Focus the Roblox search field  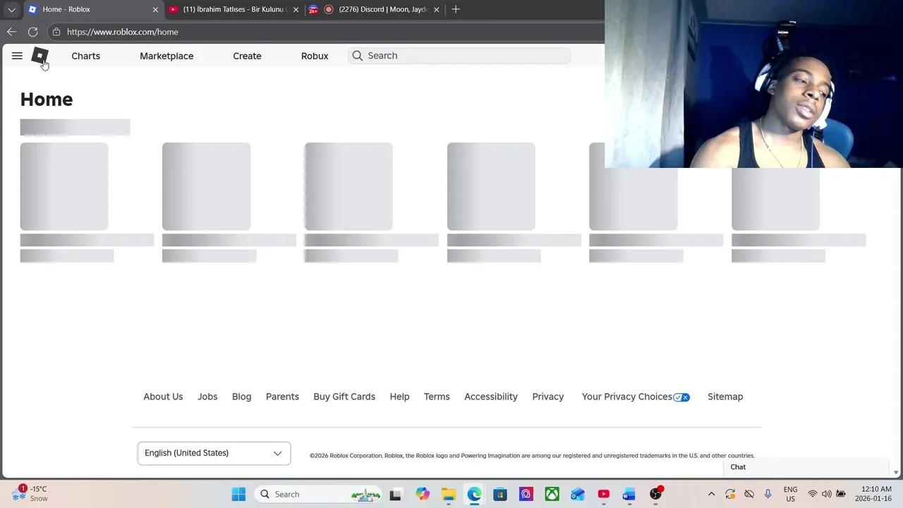[x=459, y=56]
